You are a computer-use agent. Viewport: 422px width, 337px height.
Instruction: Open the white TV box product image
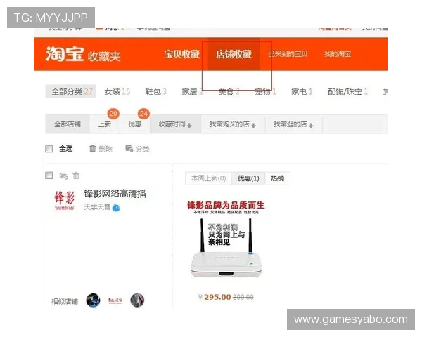tap(226, 239)
